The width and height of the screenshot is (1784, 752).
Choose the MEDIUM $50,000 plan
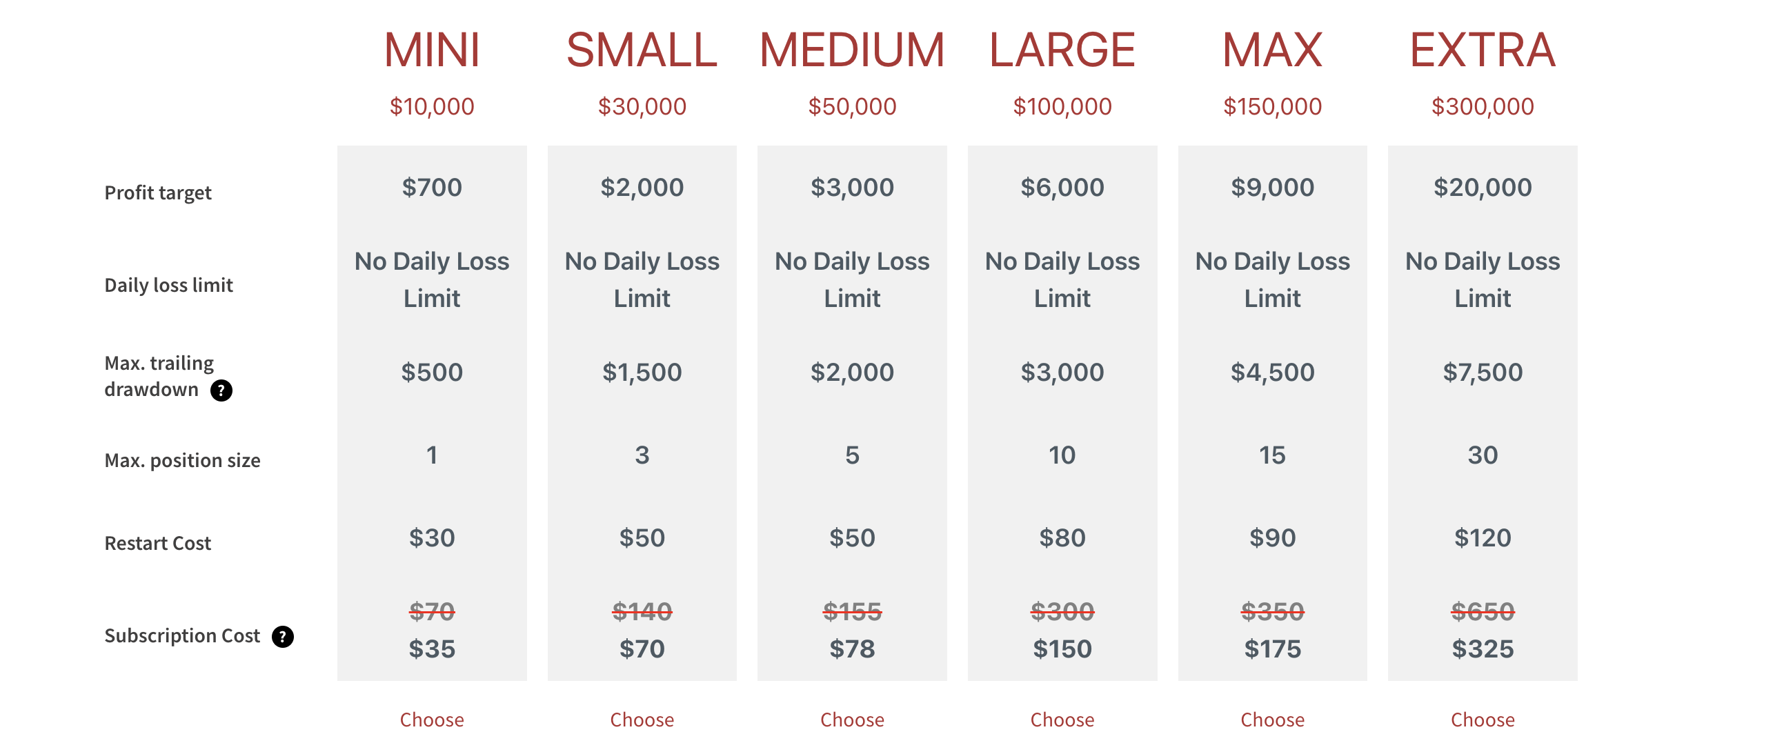852,720
